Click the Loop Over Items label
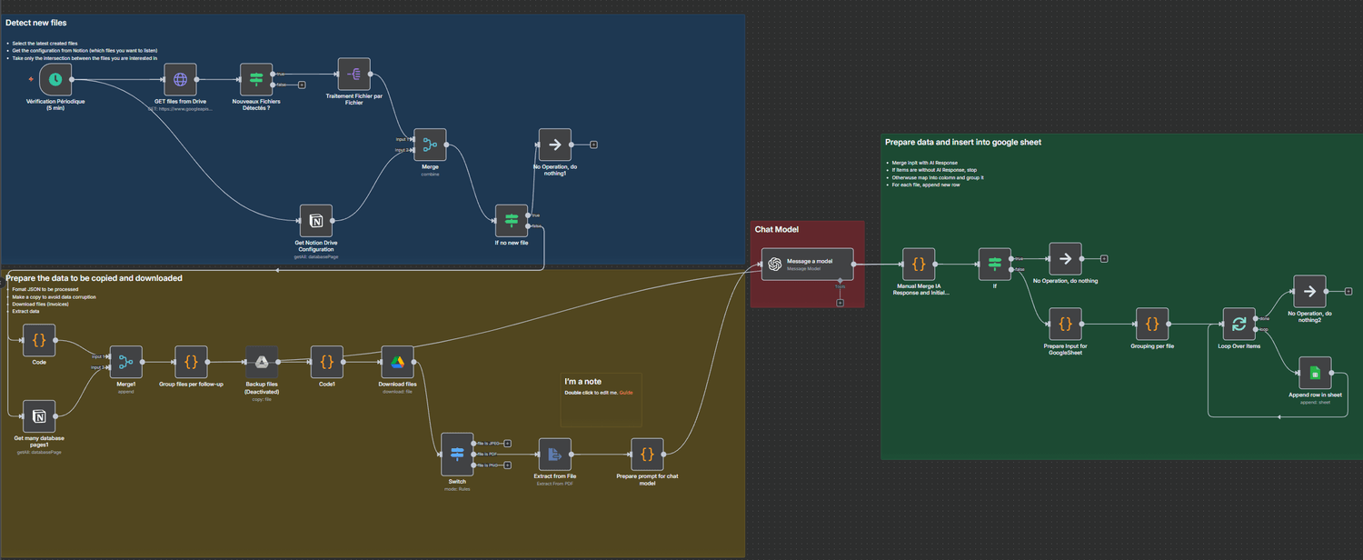Viewport: 1363px width, 560px height. (1239, 346)
